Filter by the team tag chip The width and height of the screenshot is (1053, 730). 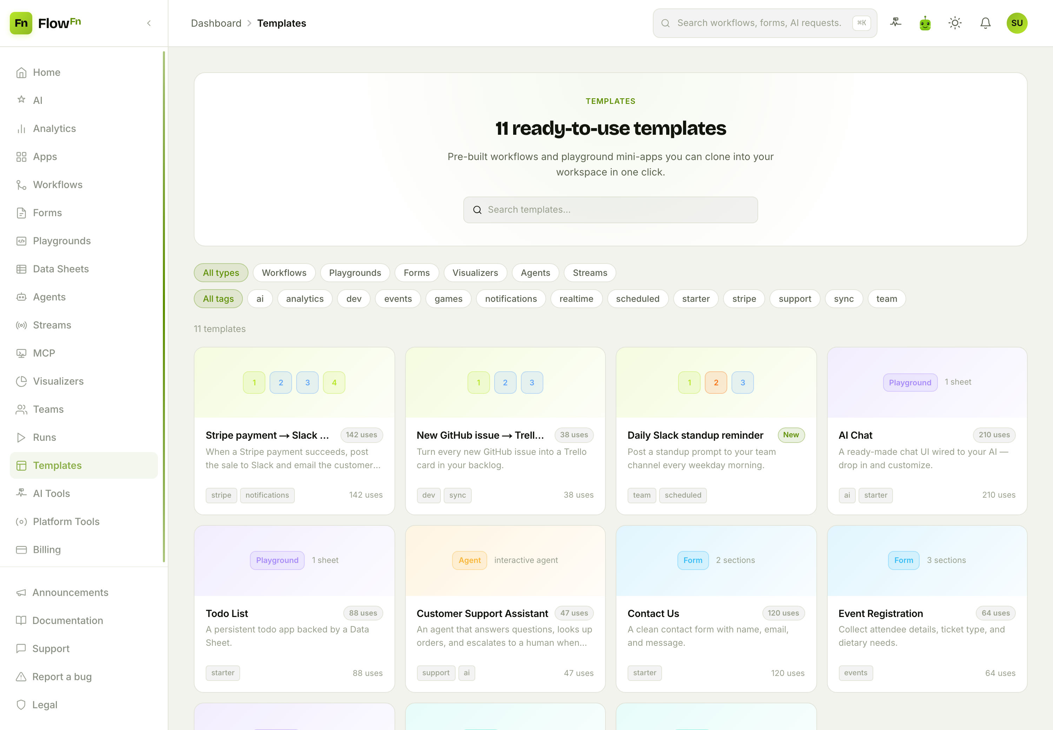[887, 299]
